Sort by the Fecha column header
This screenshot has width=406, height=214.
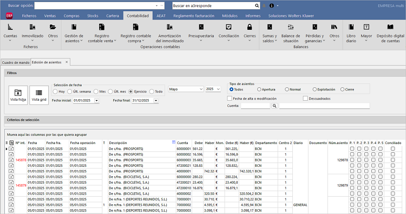point(36,142)
